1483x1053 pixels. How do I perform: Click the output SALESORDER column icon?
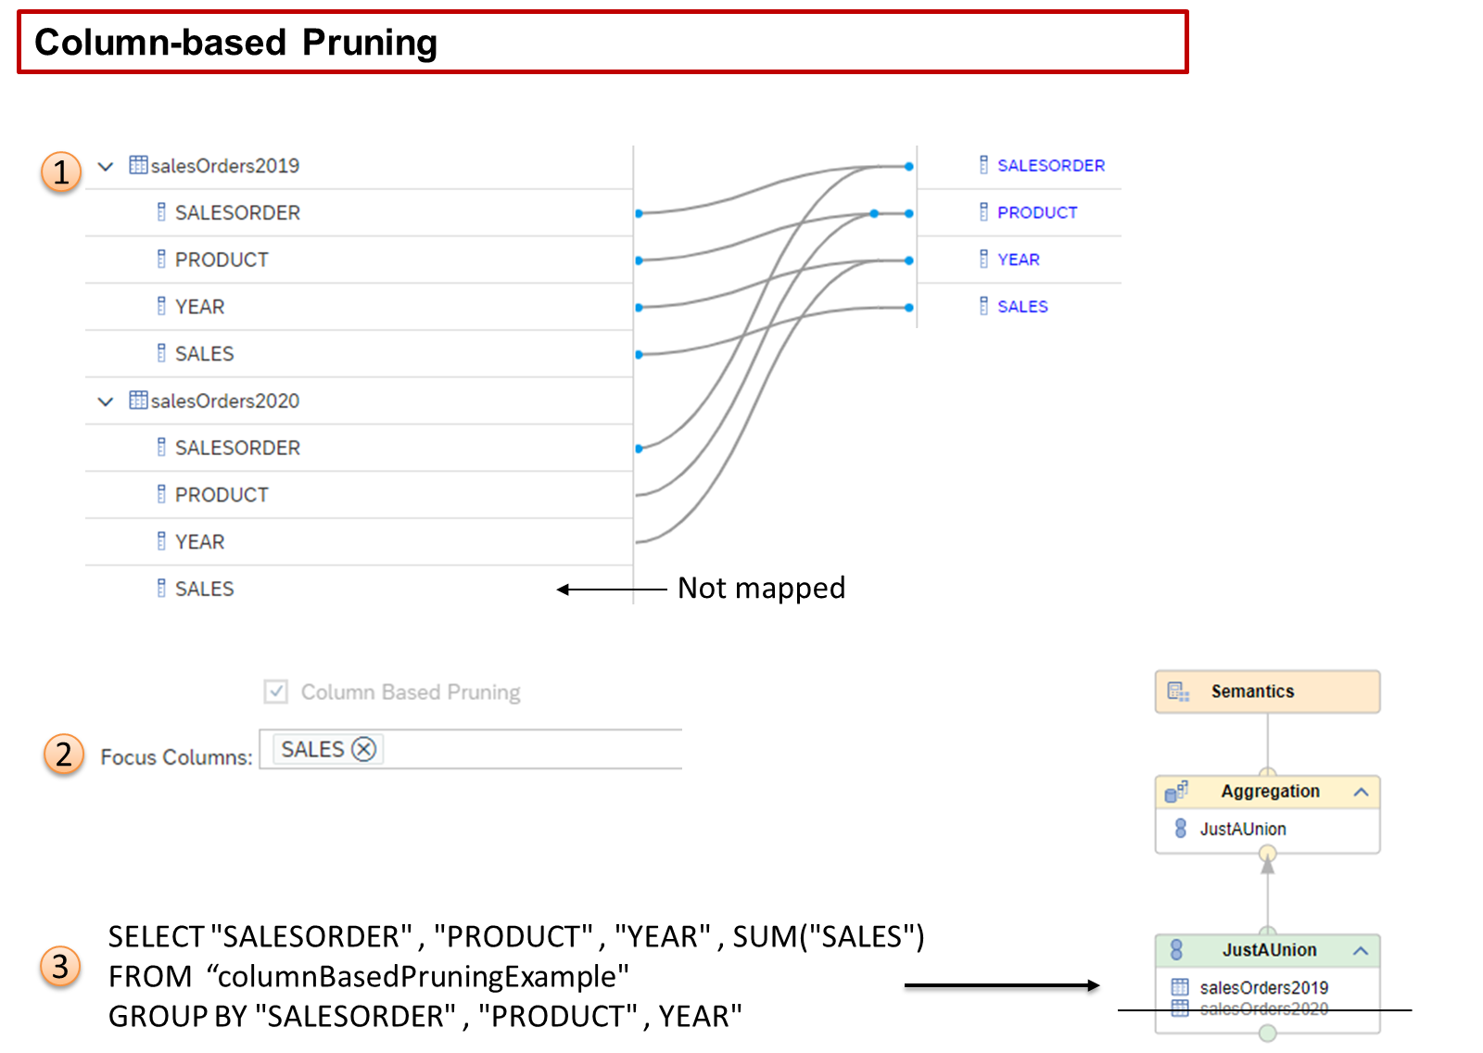click(983, 165)
